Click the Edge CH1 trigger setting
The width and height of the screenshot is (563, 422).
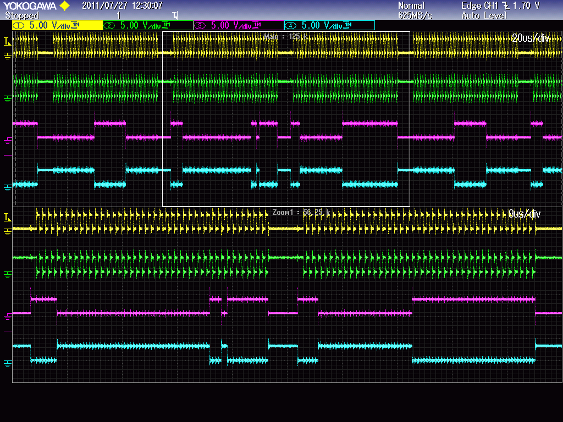[x=479, y=5]
